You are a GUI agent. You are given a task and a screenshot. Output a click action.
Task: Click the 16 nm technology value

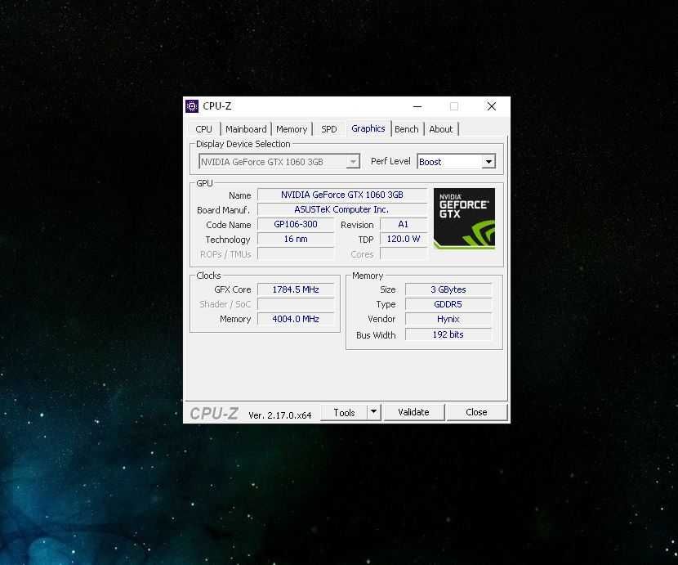(296, 239)
